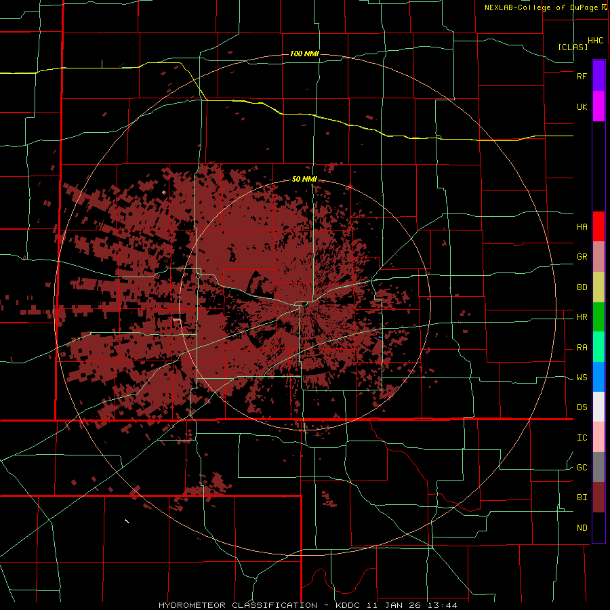This screenshot has height=610, width=610.
Task: Click the "NEXLAB-College of DuPage" header text
Action: [x=542, y=7]
